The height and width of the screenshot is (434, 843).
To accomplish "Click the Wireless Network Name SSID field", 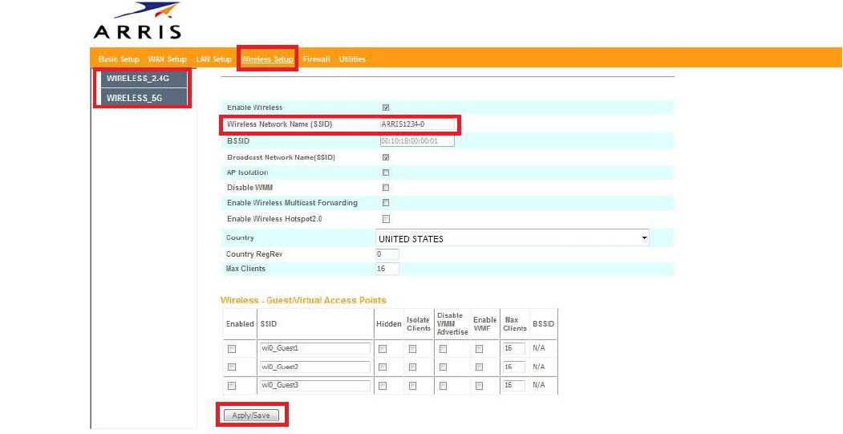I will (417, 124).
